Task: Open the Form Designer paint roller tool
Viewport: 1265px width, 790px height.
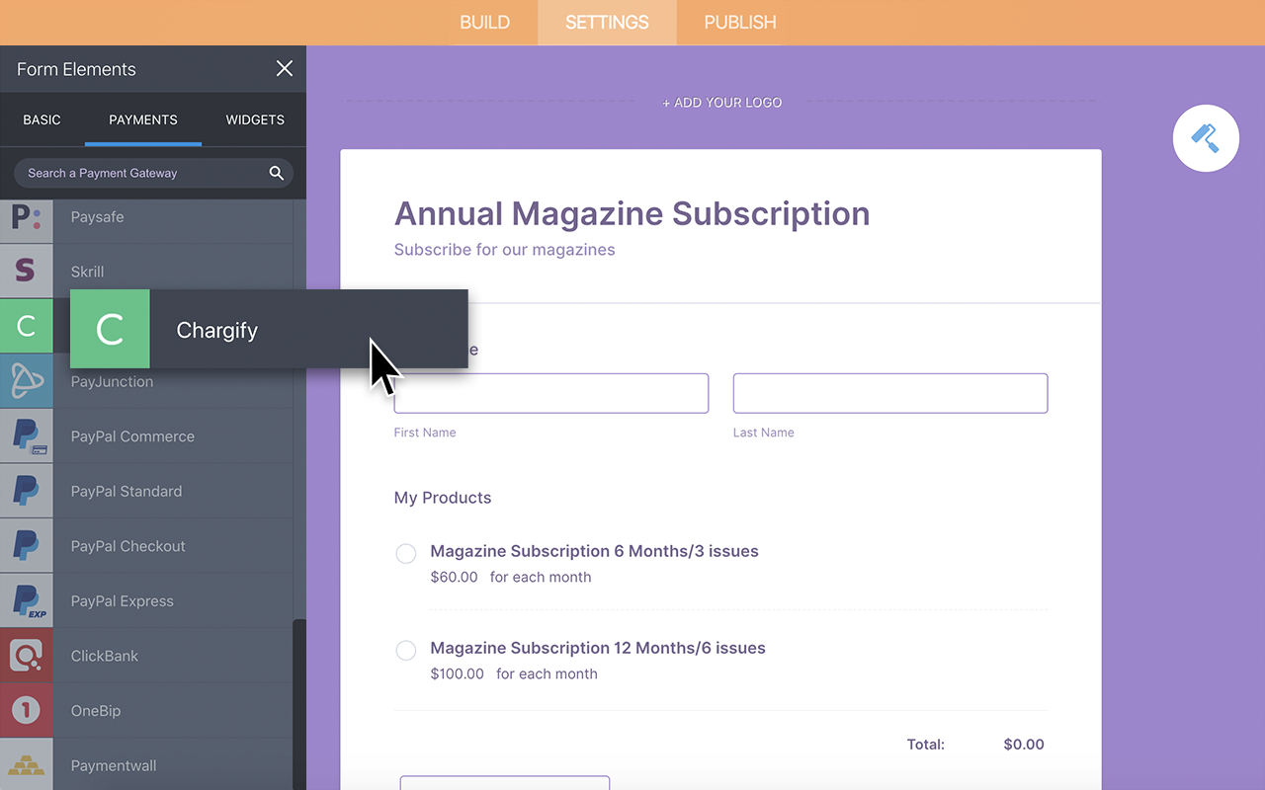Action: click(1206, 138)
